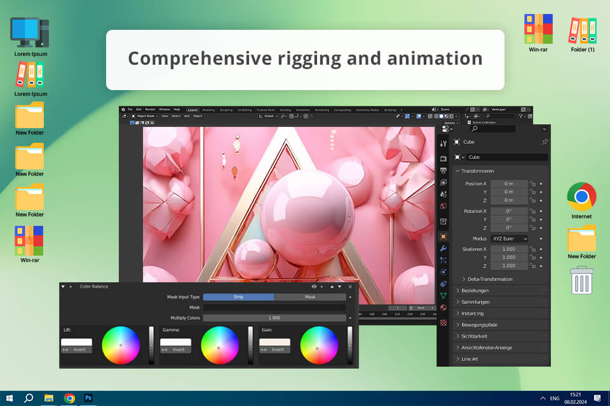Viewport: 610px width, 406px height.
Task: Click the Gain brightness vertical slider
Action: [x=349, y=345]
